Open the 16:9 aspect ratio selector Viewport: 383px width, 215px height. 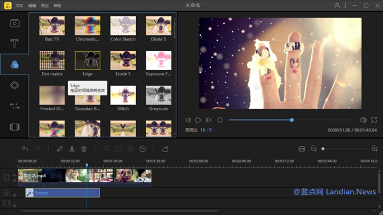[205, 130]
